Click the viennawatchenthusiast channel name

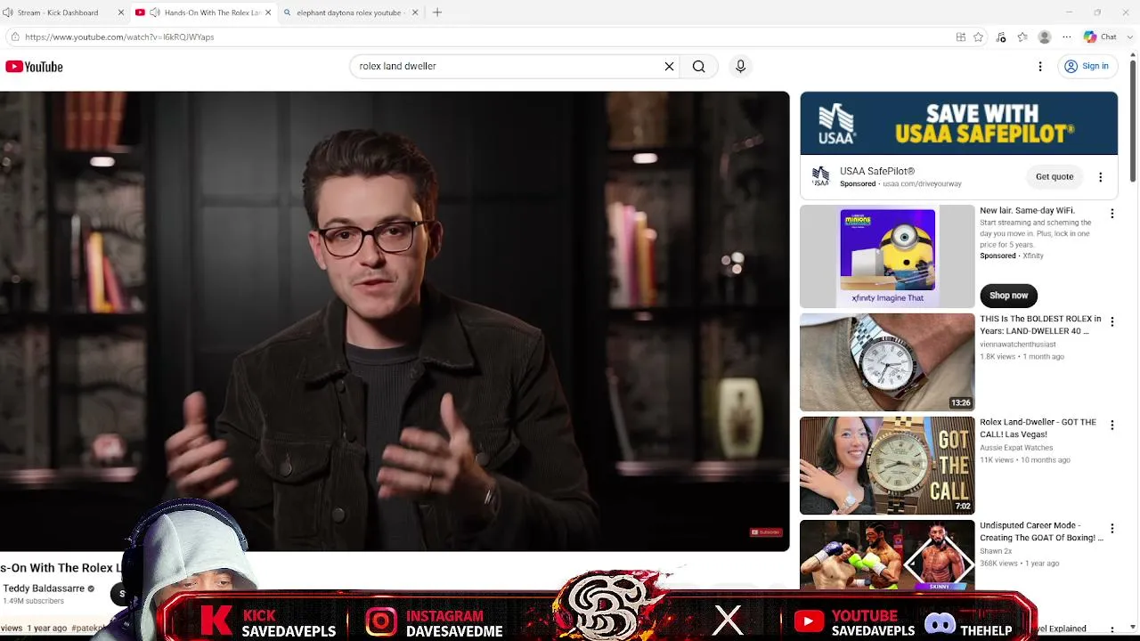1018,345
